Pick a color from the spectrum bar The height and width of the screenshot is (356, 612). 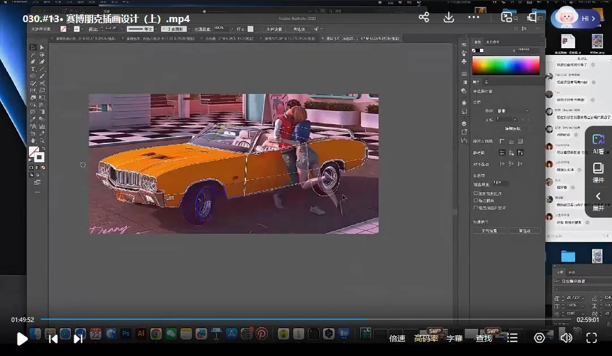(x=506, y=65)
